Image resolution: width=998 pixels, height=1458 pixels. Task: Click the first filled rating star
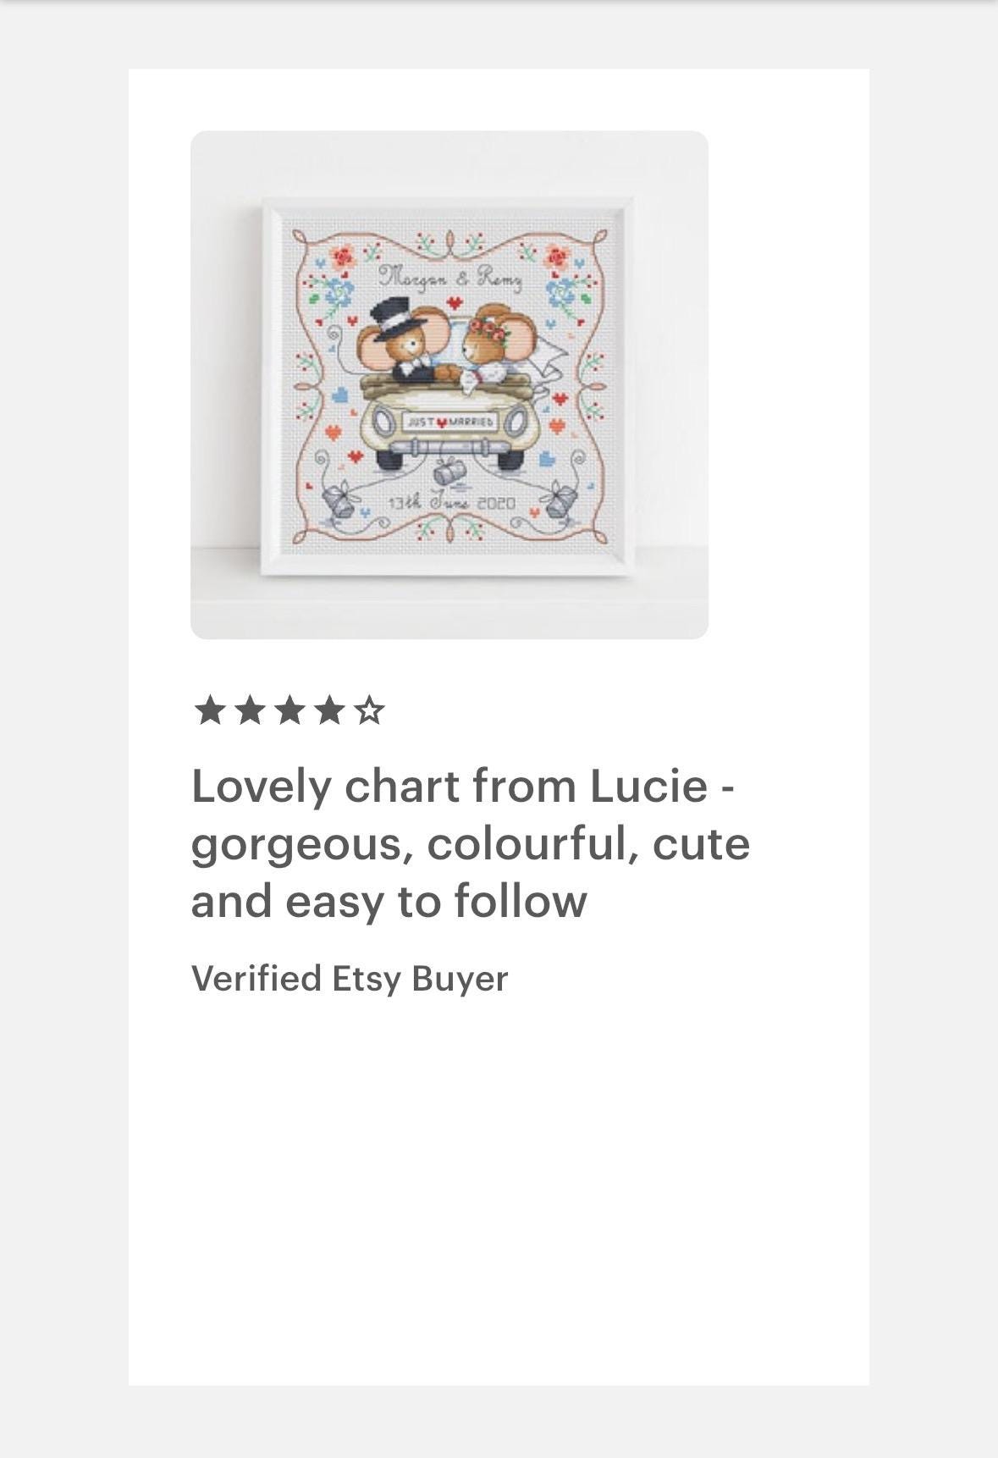click(209, 710)
